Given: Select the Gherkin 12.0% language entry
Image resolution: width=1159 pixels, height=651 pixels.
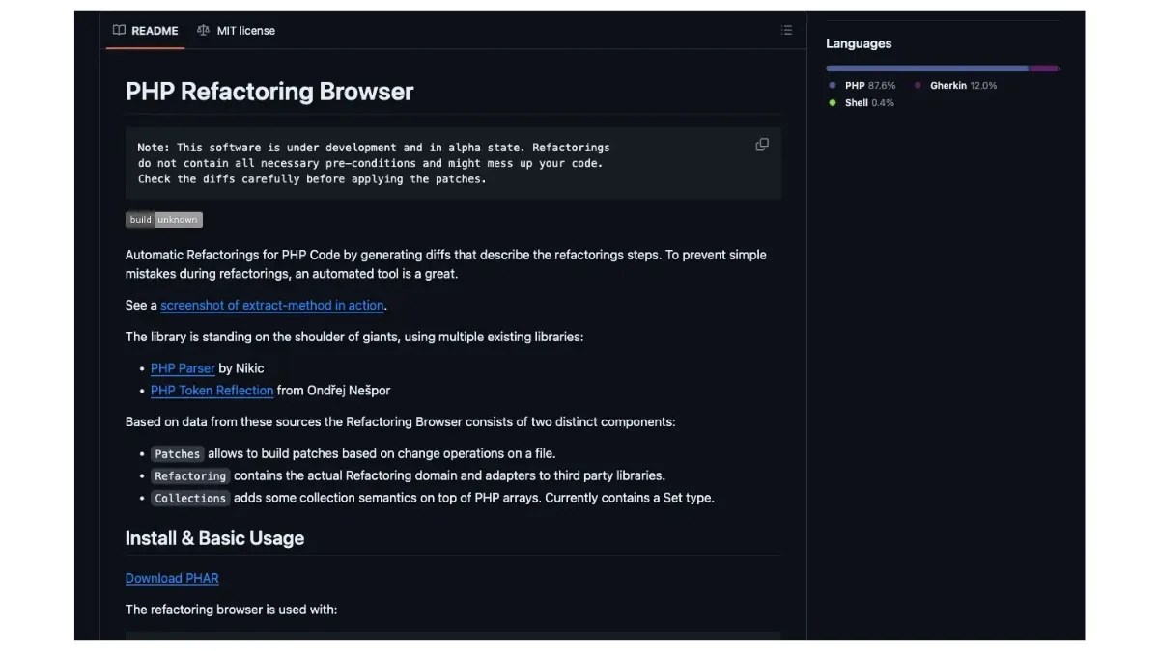Looking at the screenshot, I should 962,86.
